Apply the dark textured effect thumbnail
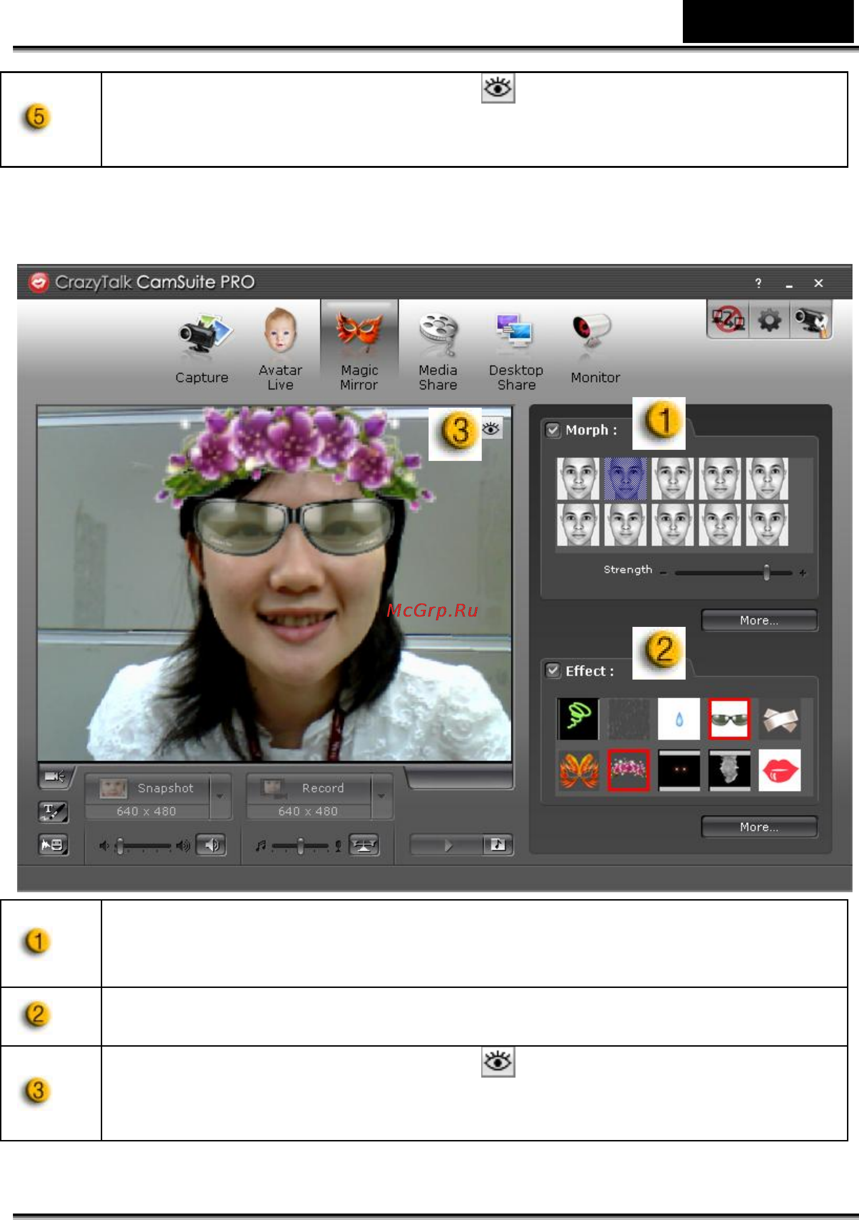The image size is (859, 1220). [x=628, y=719]
